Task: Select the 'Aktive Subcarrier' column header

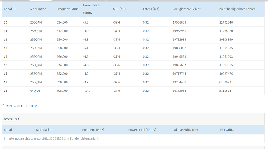Action: pyautogui.click(x=186, y=130)
